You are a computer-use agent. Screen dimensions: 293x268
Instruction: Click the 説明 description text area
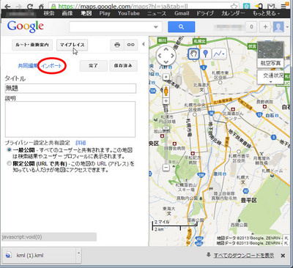pyautogui.click(x=70, y=119)
